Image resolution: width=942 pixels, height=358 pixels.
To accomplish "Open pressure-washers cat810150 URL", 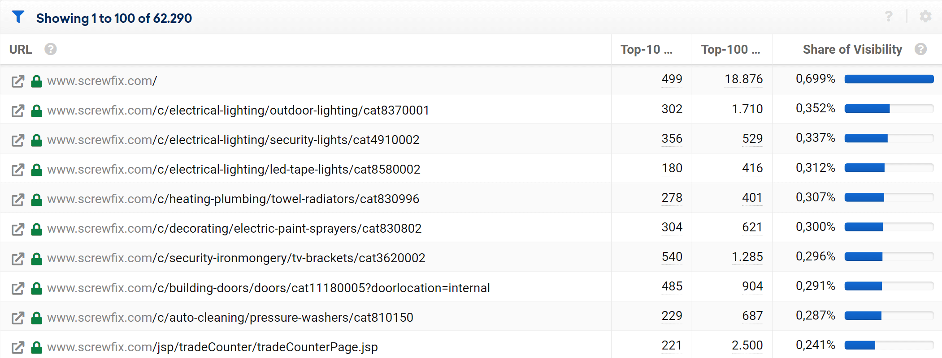I will (230, 318).
